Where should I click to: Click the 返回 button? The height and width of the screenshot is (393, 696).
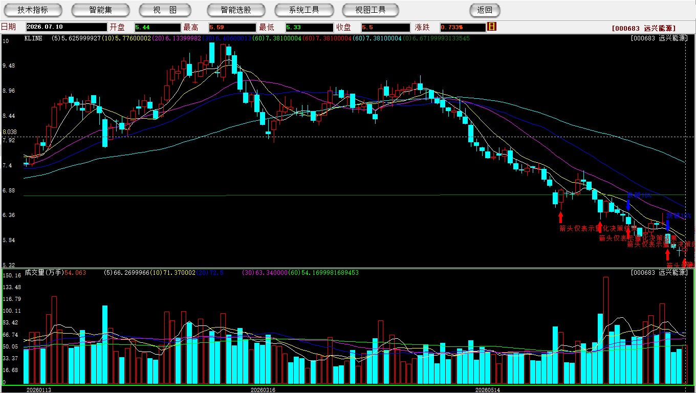(485, 10)
